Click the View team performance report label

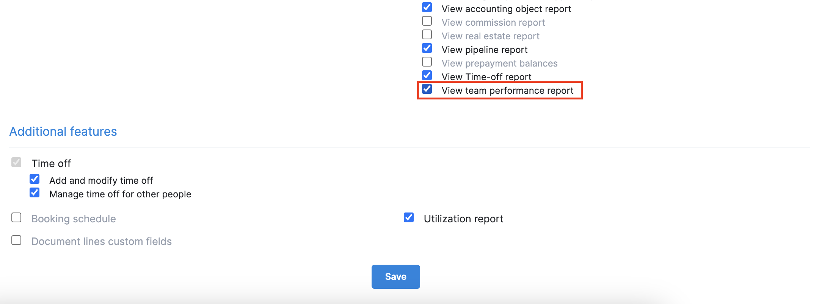507,91
